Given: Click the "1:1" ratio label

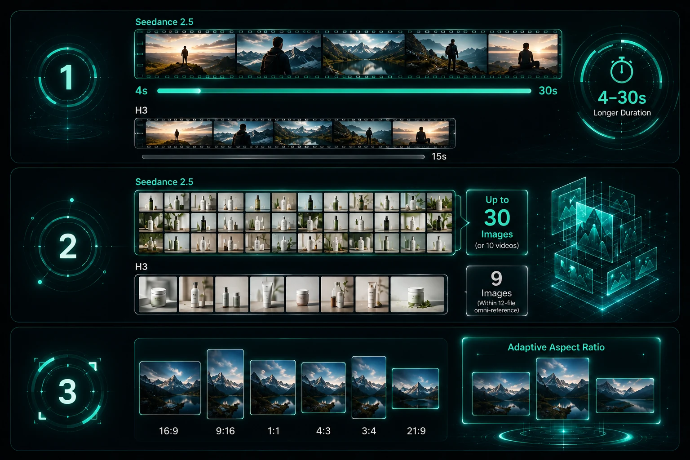Looking at the screenshot, I should coord(274,431).
